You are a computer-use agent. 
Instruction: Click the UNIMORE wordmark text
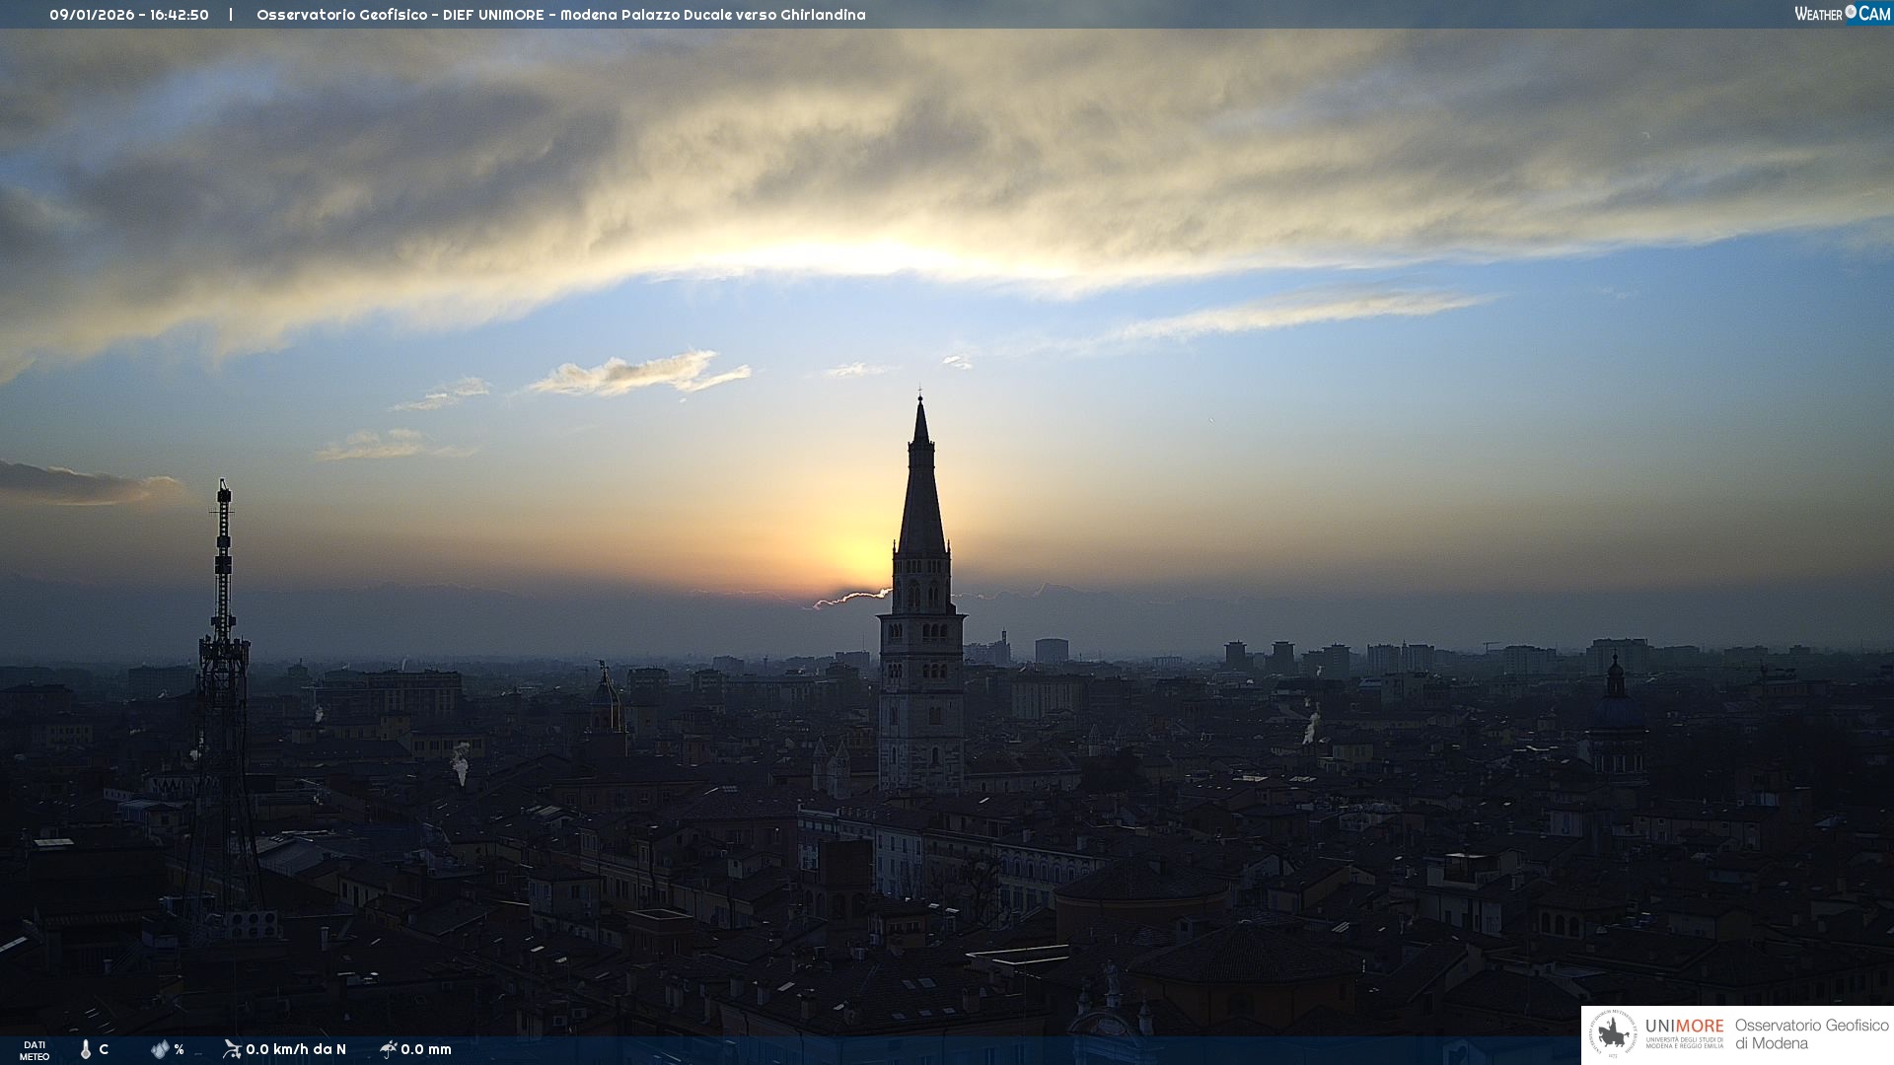click(x=1684, y=1027)
